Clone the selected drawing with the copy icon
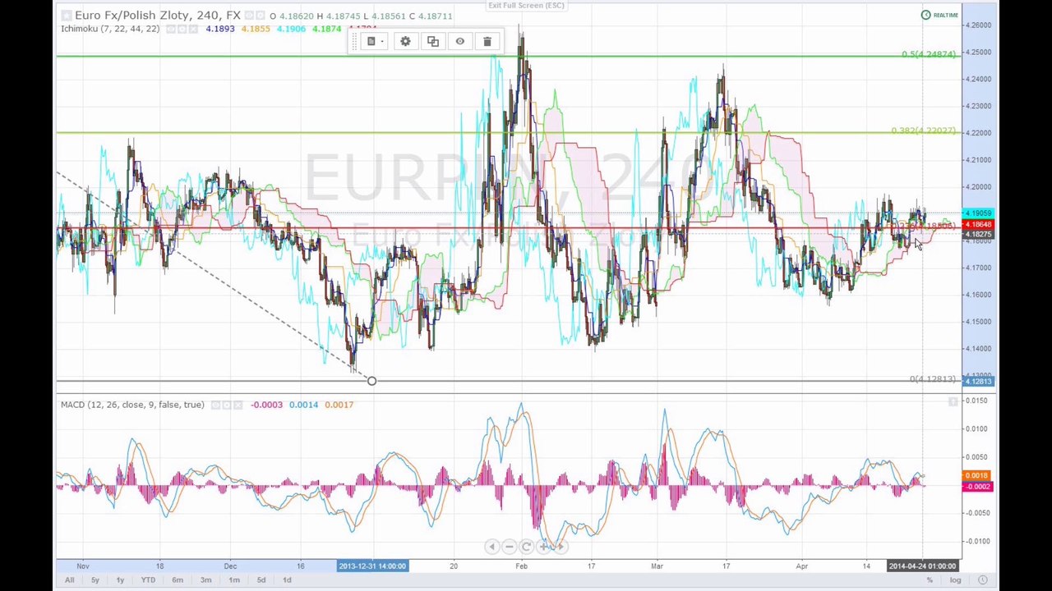This screenshot has width=1052, height=591. (x=433, y=41)
